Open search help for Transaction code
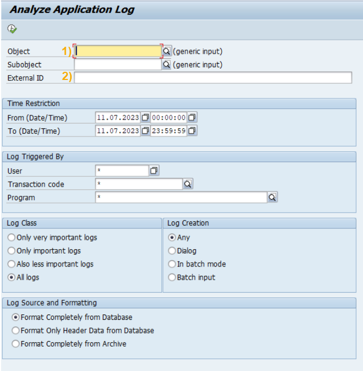The image size is (363, 371). coord(187,184)
